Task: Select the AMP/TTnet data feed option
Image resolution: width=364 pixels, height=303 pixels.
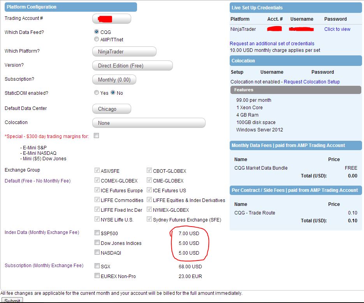Action: tap(97, 39)
